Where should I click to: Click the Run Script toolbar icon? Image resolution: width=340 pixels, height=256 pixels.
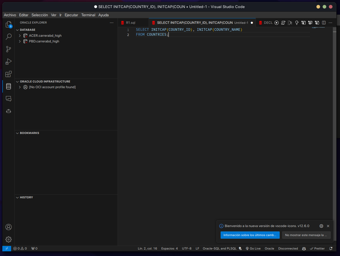click(283, 22)
